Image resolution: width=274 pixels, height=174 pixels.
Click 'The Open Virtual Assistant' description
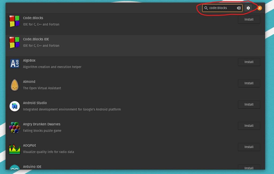click(x=42, y=88)
